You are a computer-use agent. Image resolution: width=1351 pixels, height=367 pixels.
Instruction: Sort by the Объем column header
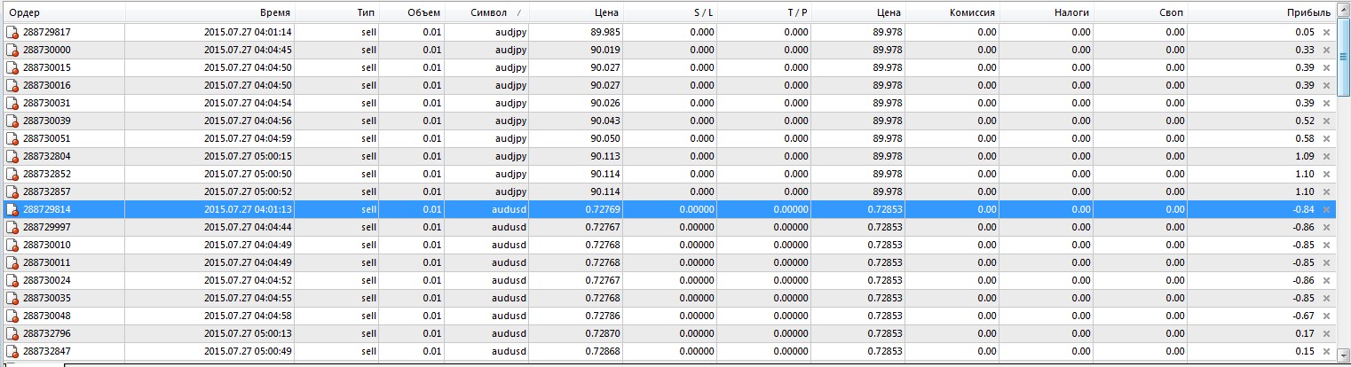tap(413, 13)
